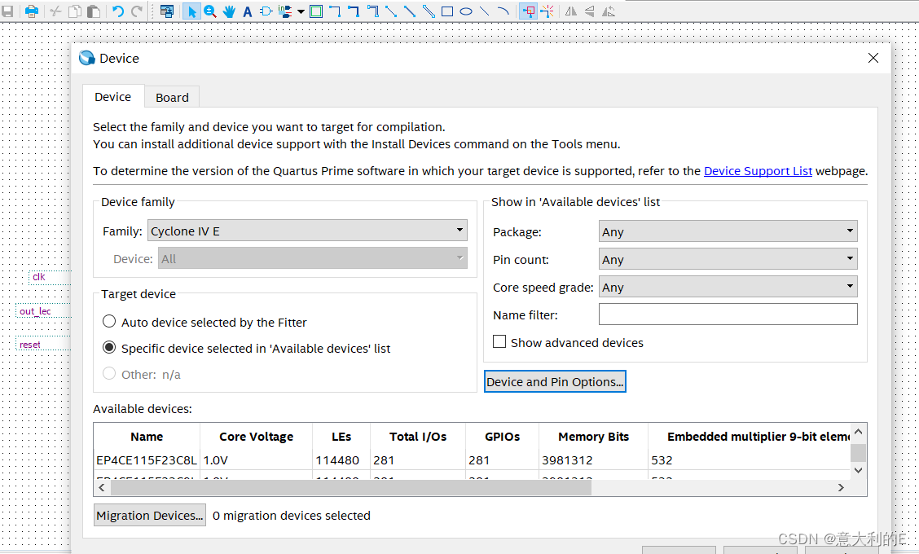919x554 pixels.
Task: Select the Other n/a radio button
Action: [x=109, y=373]
